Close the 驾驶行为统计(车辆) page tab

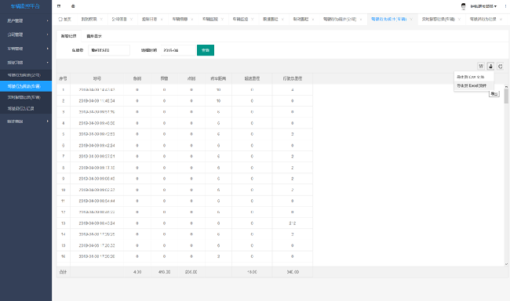pyautogui.click(x=411, y=20)
